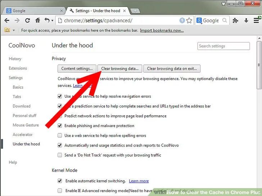Open Personal stuff settings section
The width and height of the screenshot is (262, 196).
click(24, 116)
